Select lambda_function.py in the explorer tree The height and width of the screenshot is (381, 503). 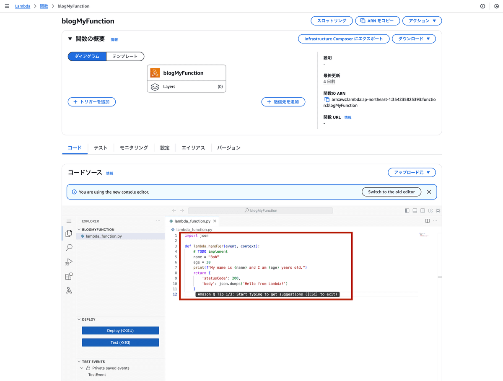(x=120, y=236)
